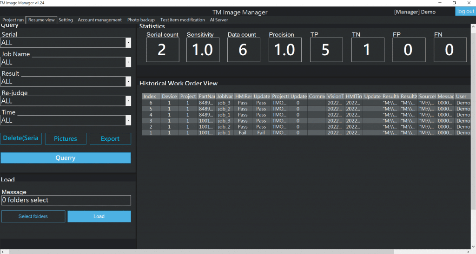Click the Export button

click(110, 139)
